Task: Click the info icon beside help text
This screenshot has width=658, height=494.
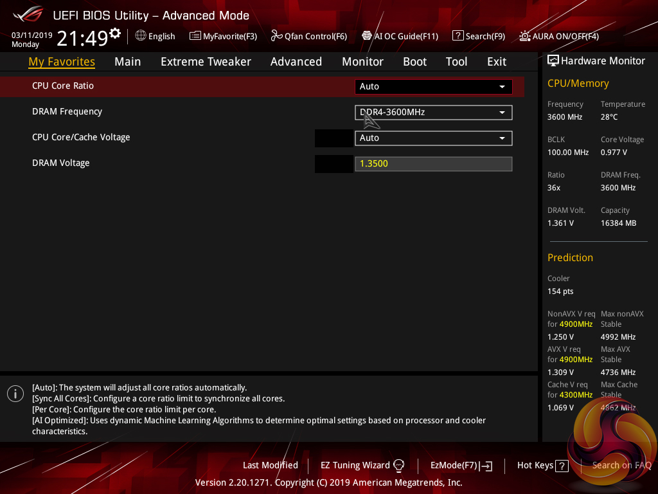Action: coord(15,394)
